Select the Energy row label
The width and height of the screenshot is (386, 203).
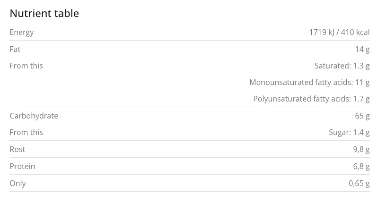coord(22,32)
